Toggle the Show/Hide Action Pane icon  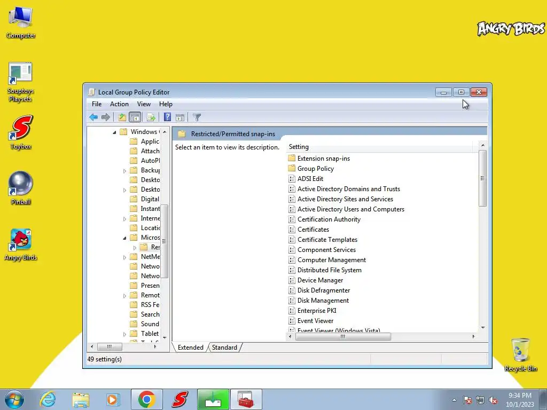(x=180, y=117)
